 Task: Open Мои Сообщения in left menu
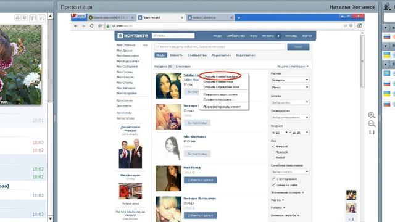coord(127,67)
